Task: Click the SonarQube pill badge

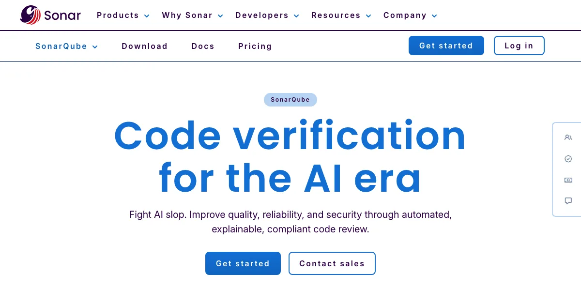Action: pos(290,100)
